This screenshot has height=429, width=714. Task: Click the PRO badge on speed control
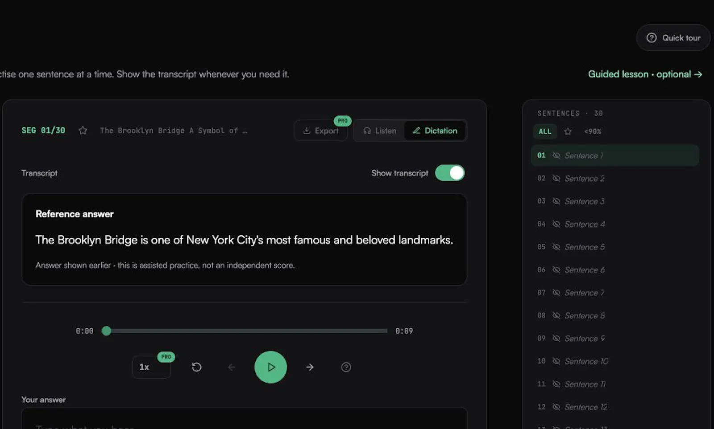click(x=166, y=357)
